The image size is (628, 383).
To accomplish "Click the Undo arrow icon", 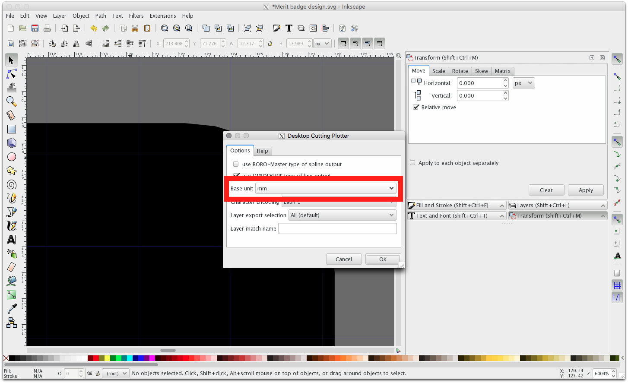I will 94,28.
